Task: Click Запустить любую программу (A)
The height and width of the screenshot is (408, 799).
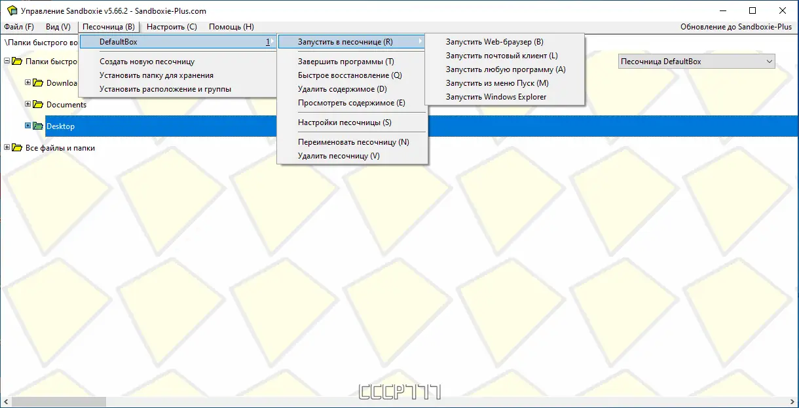Action: tap(504, 69)
